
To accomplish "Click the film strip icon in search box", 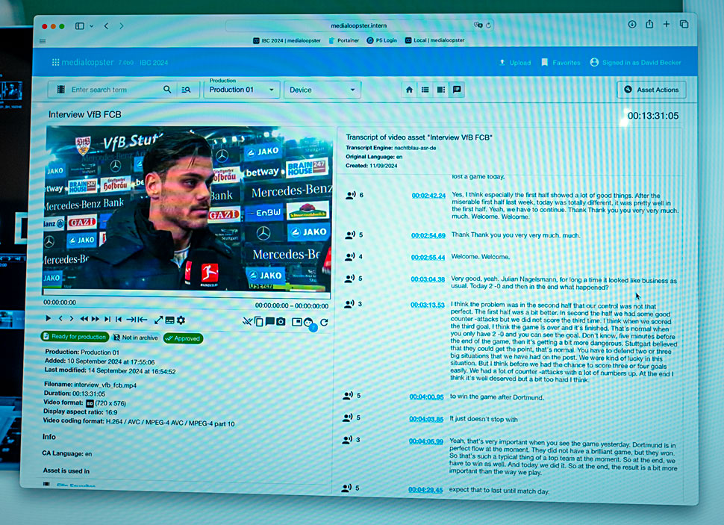I will [x=60, y=89].
